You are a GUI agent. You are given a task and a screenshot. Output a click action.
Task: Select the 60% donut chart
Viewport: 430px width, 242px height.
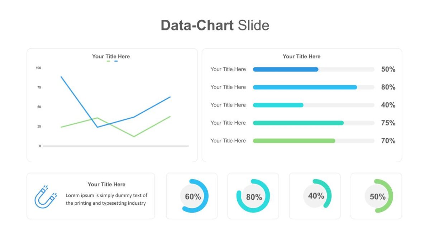pyautogui.click(x=194, y=196)
